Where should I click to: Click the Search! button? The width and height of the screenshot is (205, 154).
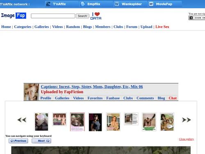click(x=82, y=16)
